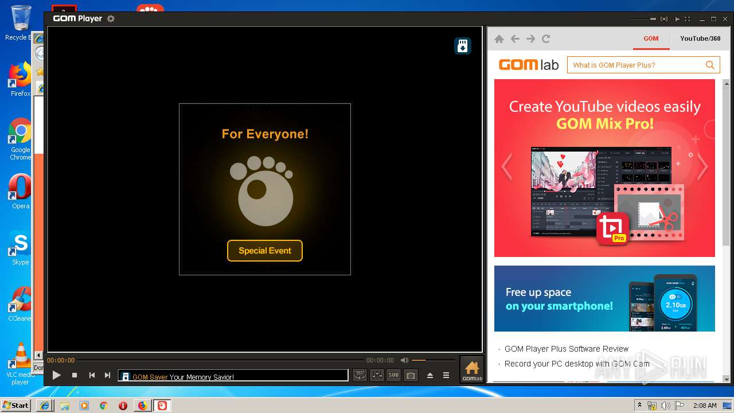The height and width of the screenshot is (413, 734).
Task: Click the Special Event button
Action: point(265,251)
